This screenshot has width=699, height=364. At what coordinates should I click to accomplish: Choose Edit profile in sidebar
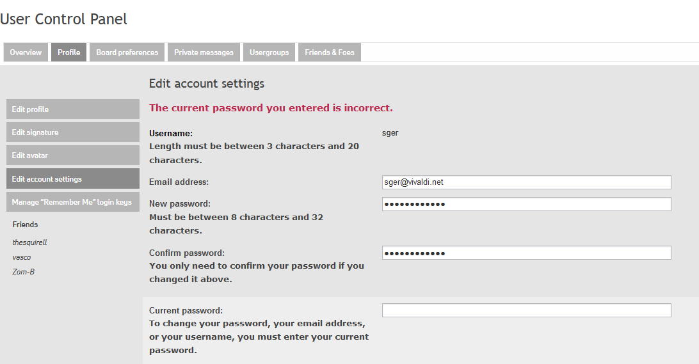pyautogui.click(x=72, y=109)
